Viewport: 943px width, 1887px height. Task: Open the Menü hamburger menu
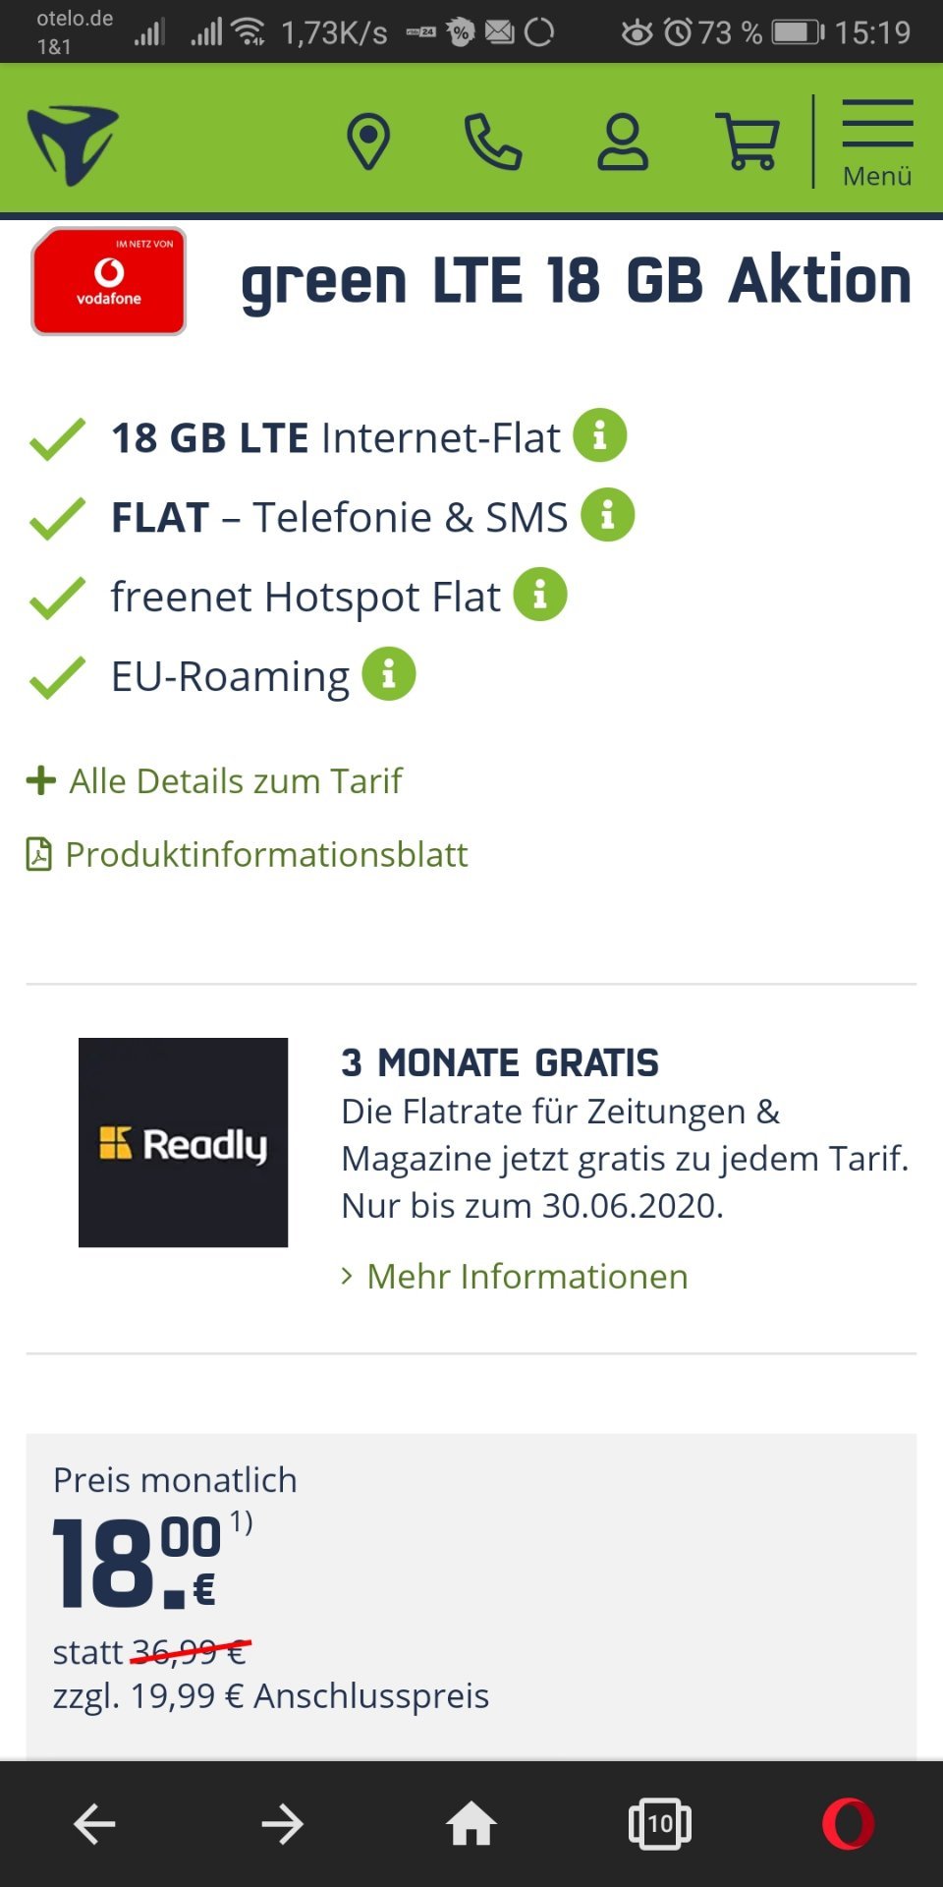tap(877, 143)
